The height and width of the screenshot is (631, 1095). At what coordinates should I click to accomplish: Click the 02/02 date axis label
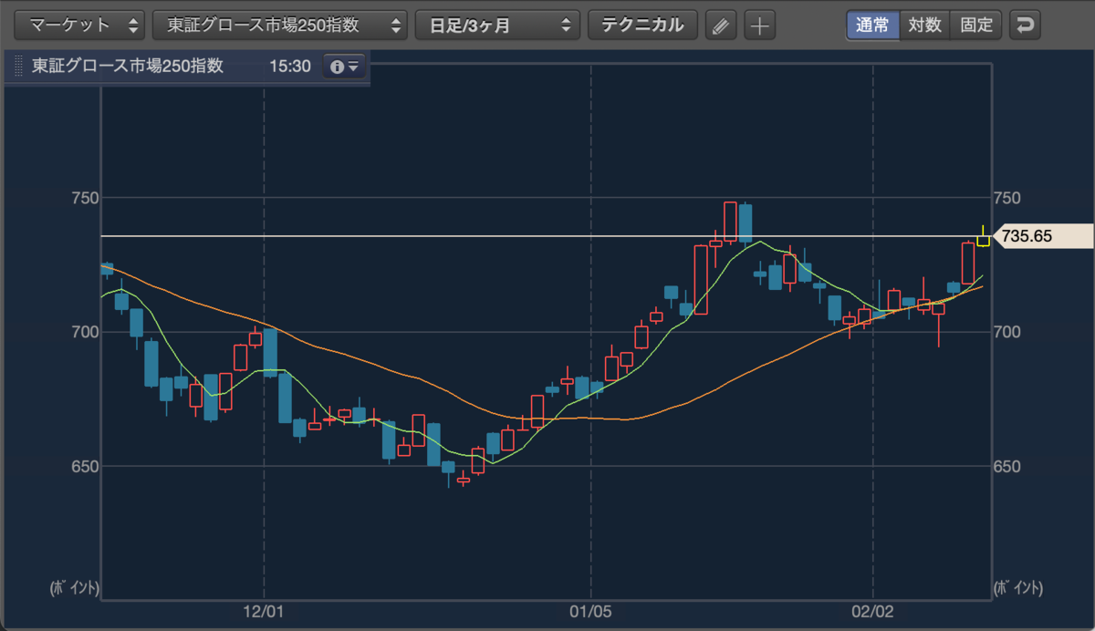pos(873,613)
